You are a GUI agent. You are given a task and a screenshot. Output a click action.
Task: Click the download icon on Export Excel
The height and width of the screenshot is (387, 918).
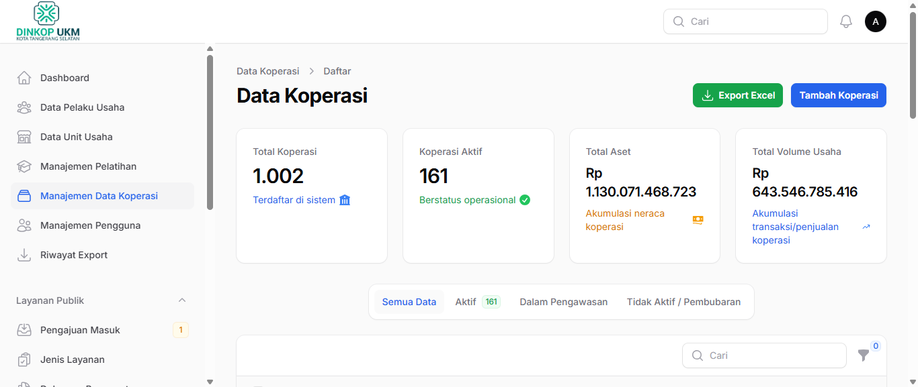(707, 95)
